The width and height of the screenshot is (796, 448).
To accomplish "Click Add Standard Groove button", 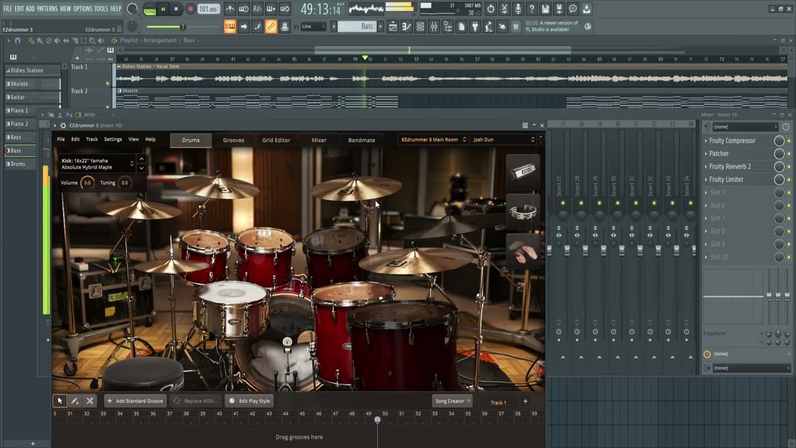I will coord(134,401).
